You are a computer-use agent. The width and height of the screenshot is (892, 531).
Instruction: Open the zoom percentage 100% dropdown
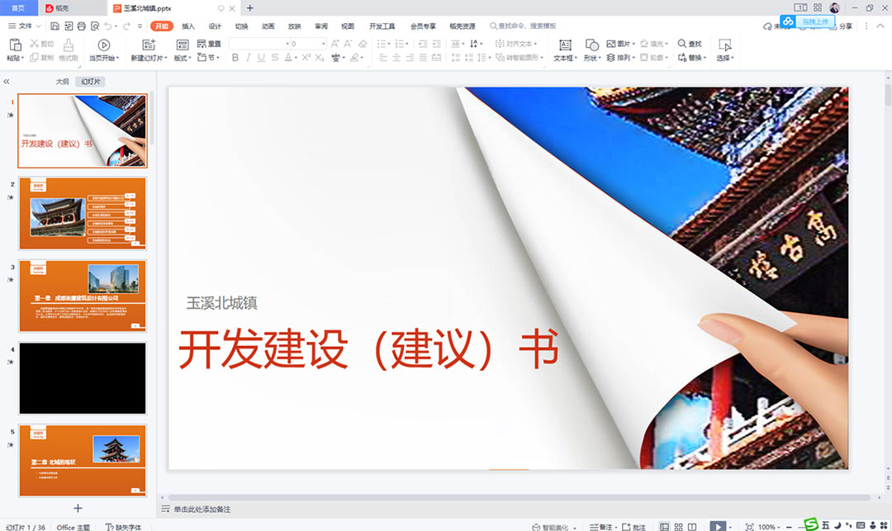[x=770, y=526]
